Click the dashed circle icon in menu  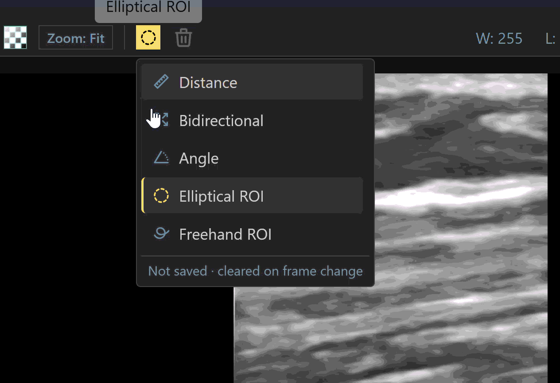point(161,195)
